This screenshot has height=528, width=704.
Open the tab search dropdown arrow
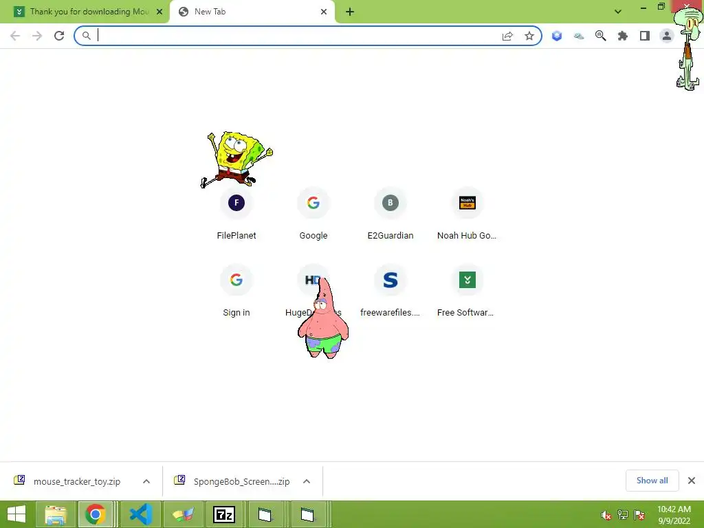618,12
